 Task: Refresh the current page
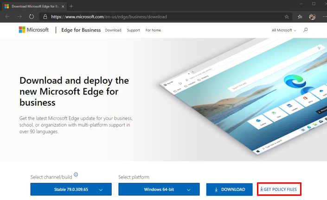tap(32, 17)
